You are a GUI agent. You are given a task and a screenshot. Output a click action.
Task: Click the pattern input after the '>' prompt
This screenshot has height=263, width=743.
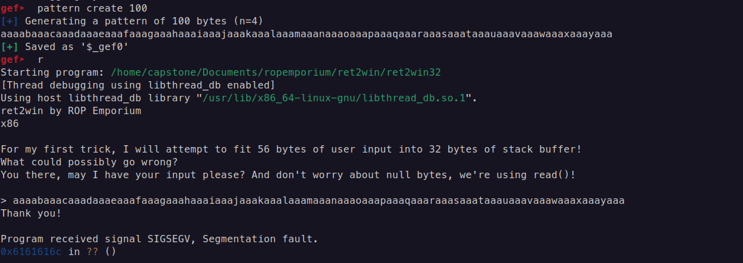point(318,200)
